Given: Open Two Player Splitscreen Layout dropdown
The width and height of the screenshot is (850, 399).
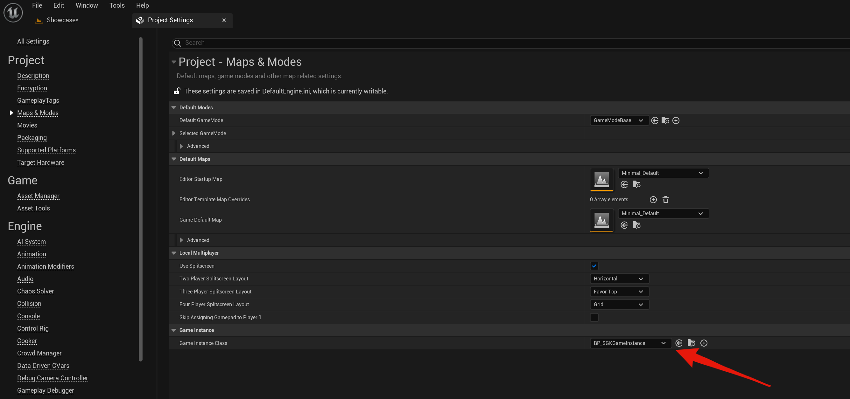Looking at the screenshot, I should 619,279.
